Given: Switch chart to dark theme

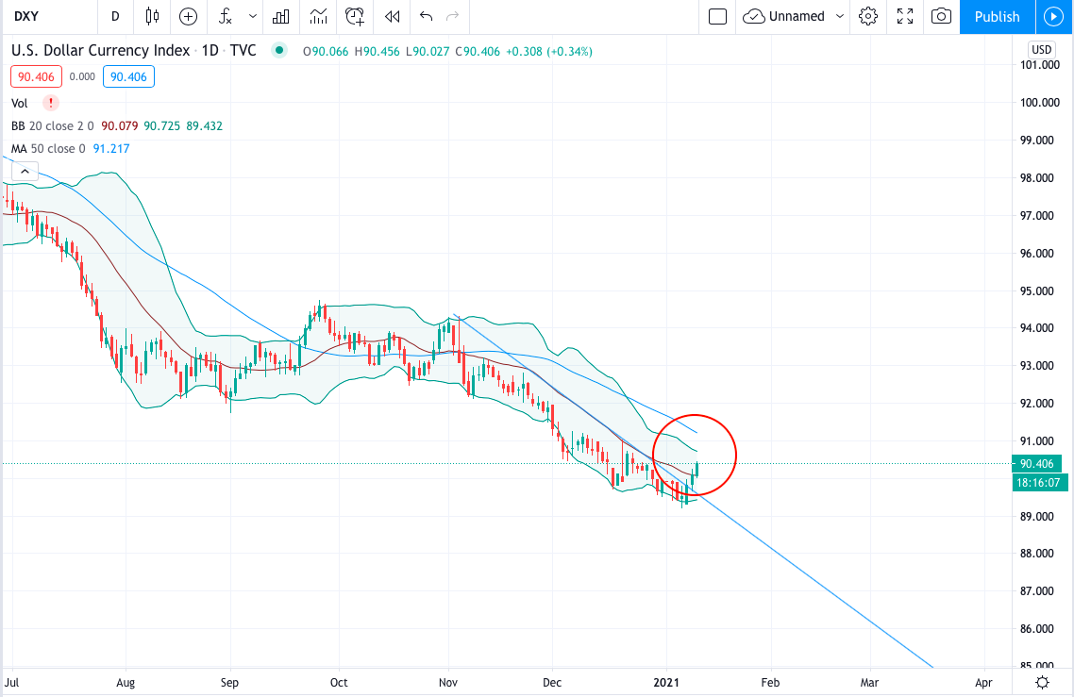Looking at the screenshot, I should 1041,682.
